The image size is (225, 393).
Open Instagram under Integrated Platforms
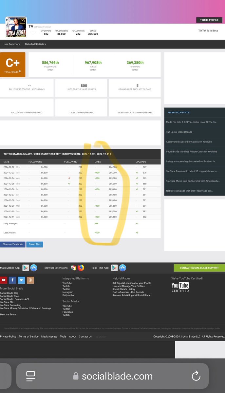coord(68,292)
